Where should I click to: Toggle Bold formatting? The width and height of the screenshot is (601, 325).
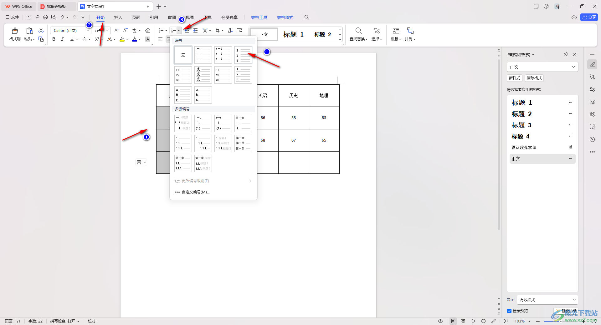pyautogui.click(x=54, y=39)
